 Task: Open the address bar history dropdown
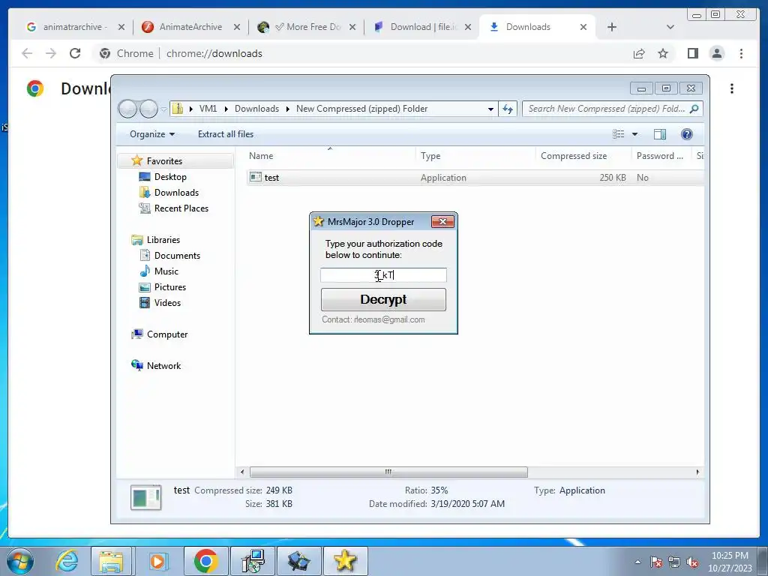490,109
